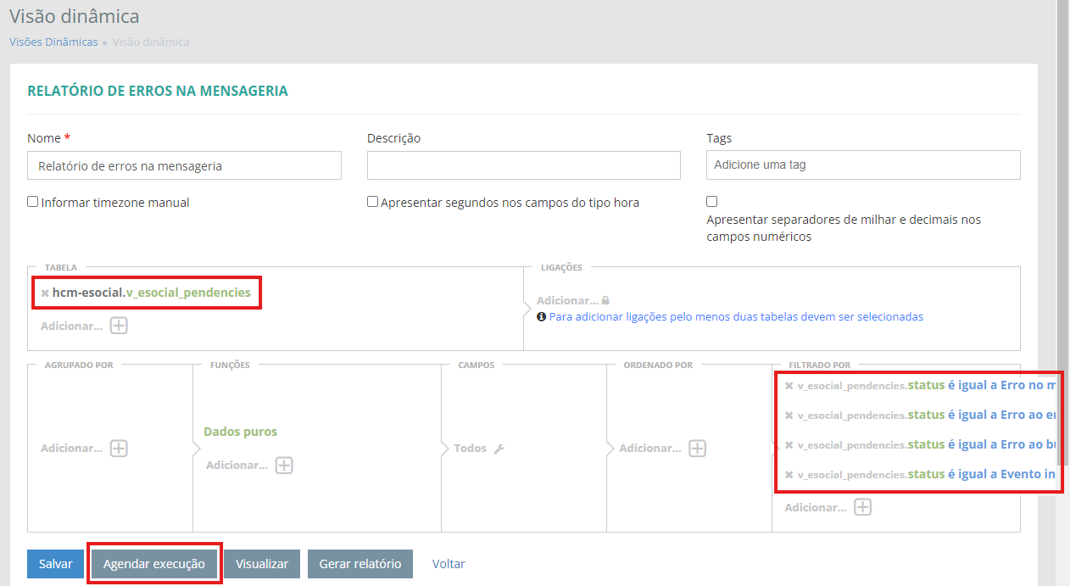This screenshot has width=1070, height=586.
Task: Click Agendar execução button
Action: click(153, 564)
